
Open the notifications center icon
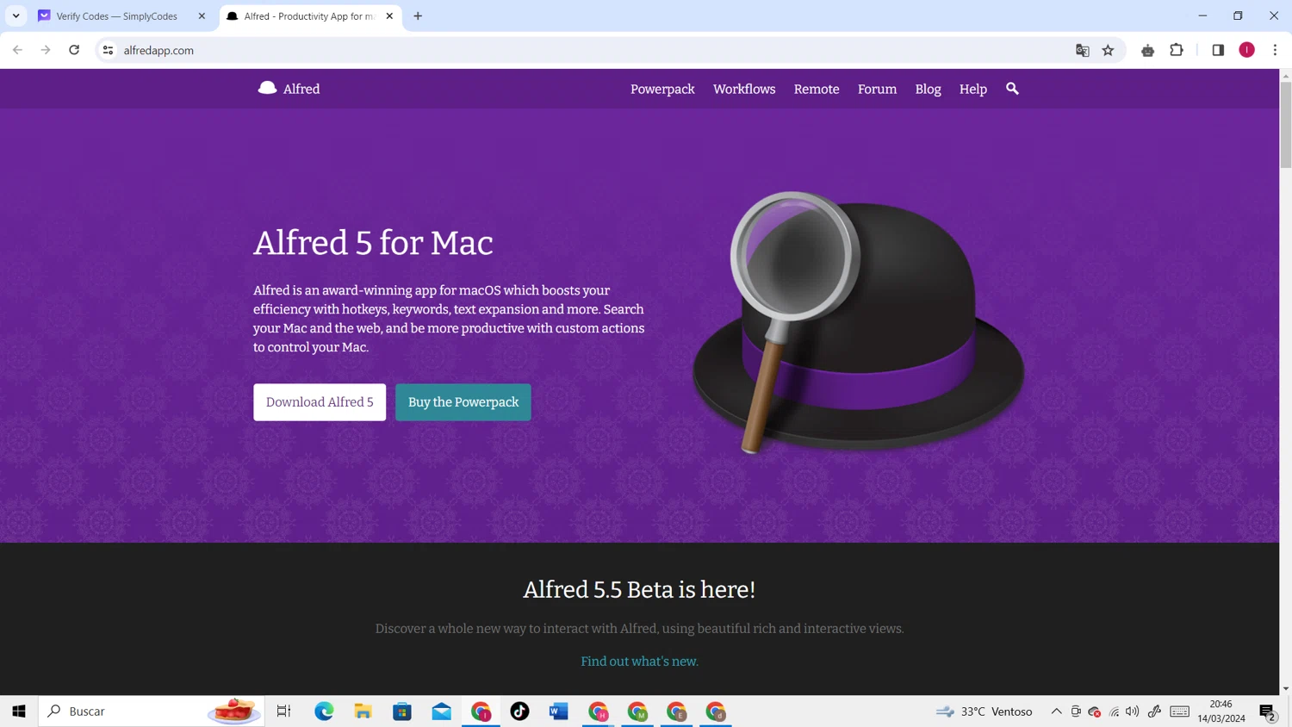(1267, 712)
